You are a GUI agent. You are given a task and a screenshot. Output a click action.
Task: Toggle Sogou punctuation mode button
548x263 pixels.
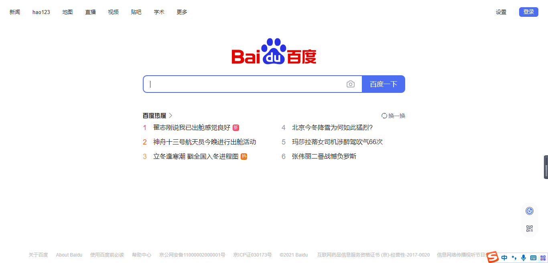tap(514, 258)
